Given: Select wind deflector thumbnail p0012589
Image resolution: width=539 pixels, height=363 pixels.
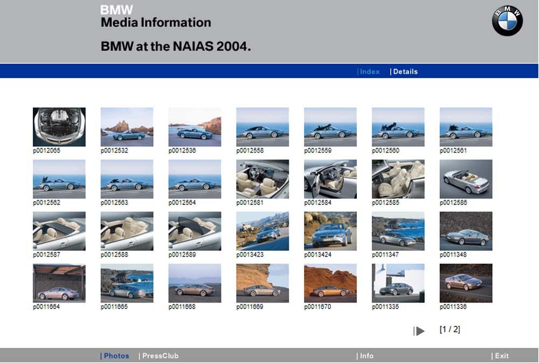Looking at the screenshot, I should pos(195,231).
